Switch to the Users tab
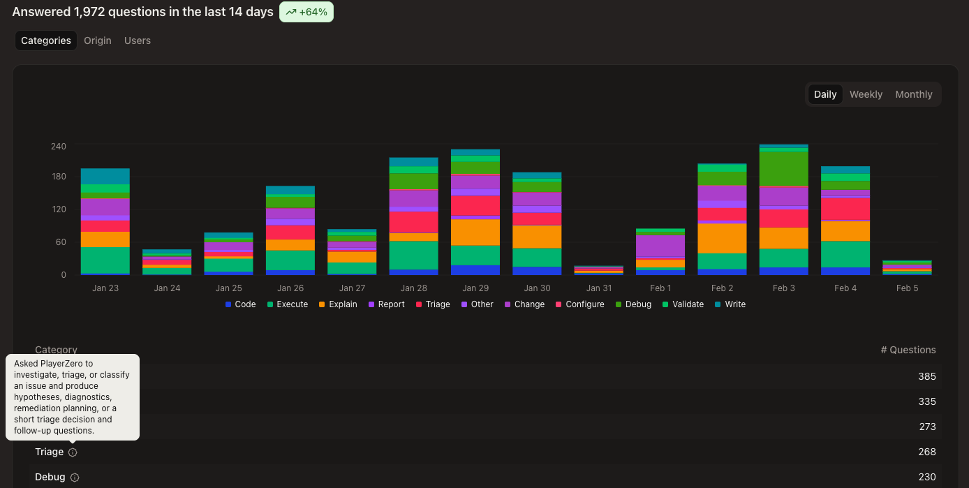 [x=138, y=40]
